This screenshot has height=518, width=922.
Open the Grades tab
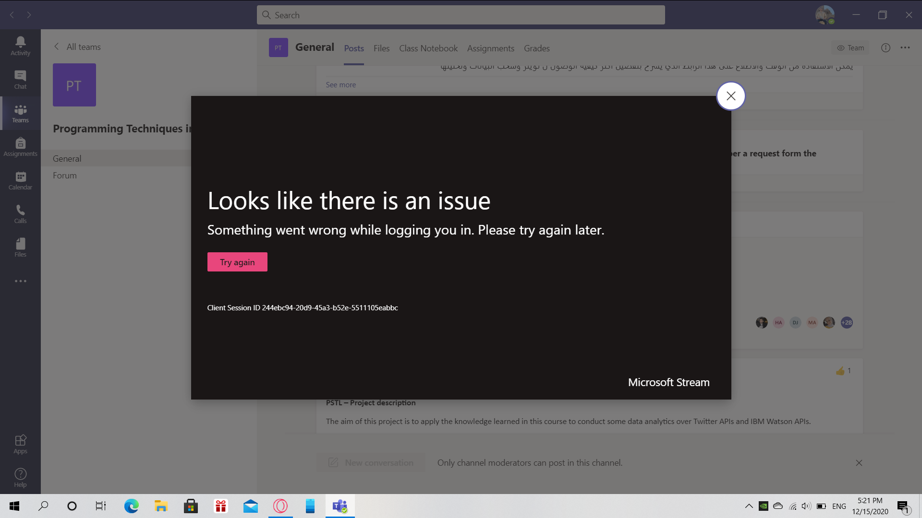pos(536,48)
